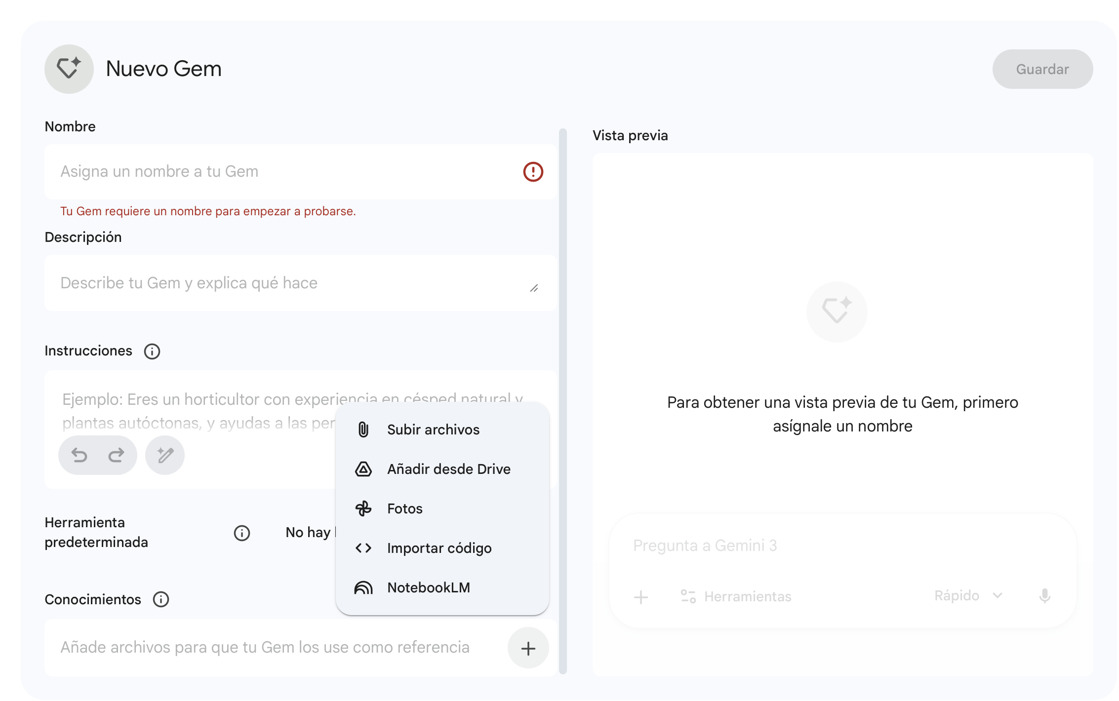Viewport: 1119px width, 701px height.
Task: Choose Importar código menu entry
Action: tap(439, 548)
